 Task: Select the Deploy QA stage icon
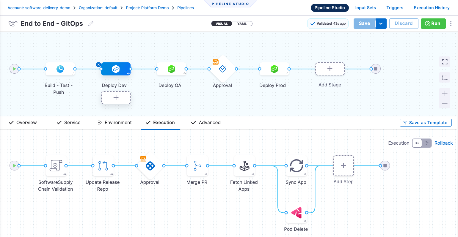click(172, 69)
